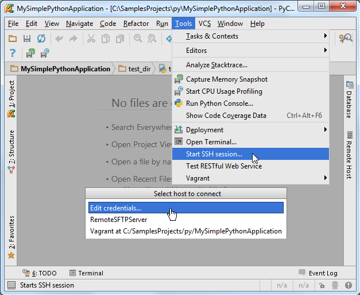Expand the Editors submenu
This screenshot has height=295, width=360.
[250, 51]
